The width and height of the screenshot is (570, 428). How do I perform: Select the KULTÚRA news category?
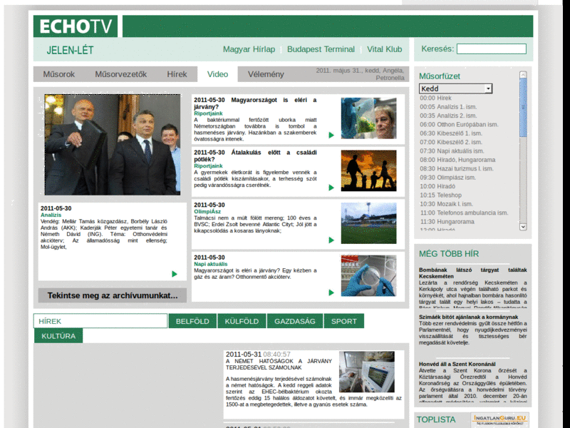tap(58, 335)
